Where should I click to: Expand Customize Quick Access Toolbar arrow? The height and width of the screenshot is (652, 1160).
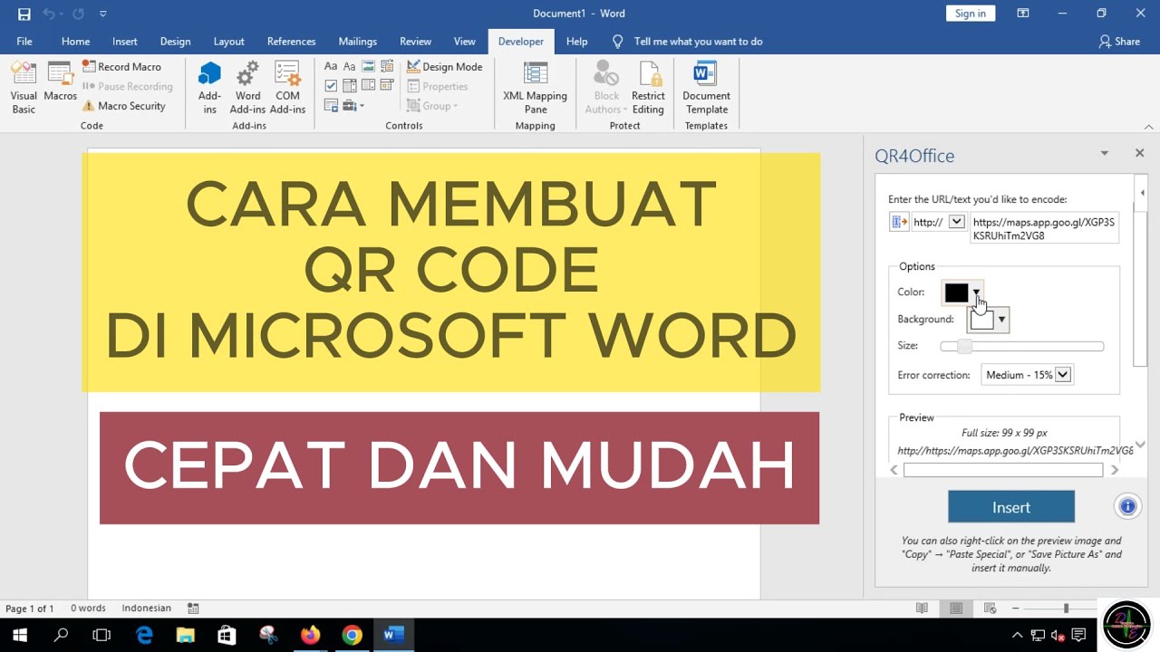pos(103,14)
